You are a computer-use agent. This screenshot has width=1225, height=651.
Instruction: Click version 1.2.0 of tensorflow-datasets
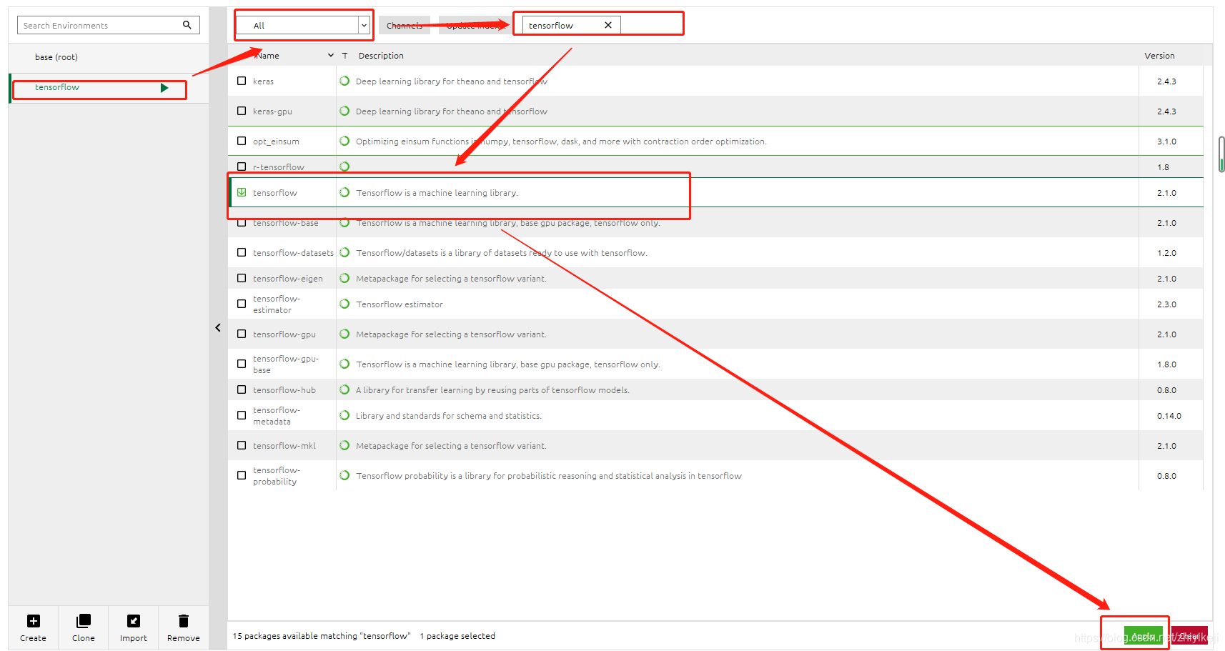[x=1166, y=253]
